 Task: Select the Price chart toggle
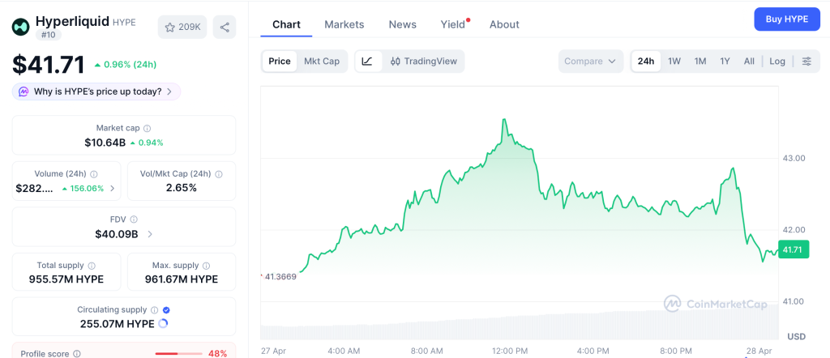[280, 62]
